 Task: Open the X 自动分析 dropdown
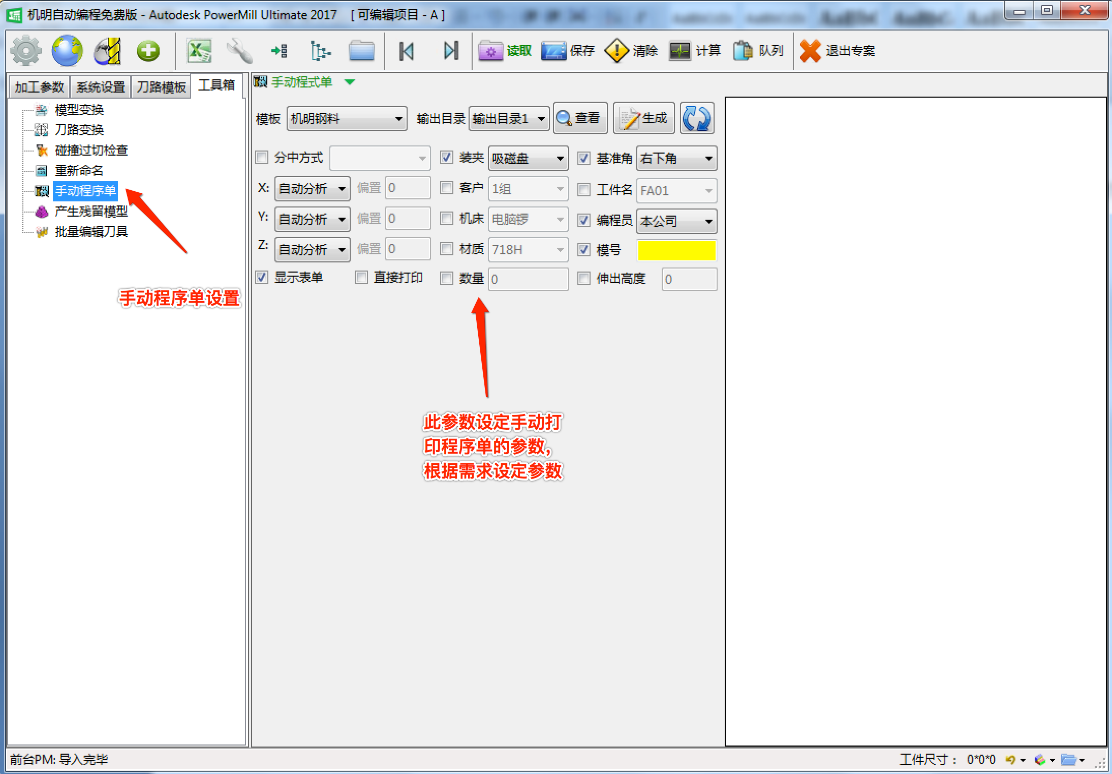pyautogui.click(x=312, y=189)
